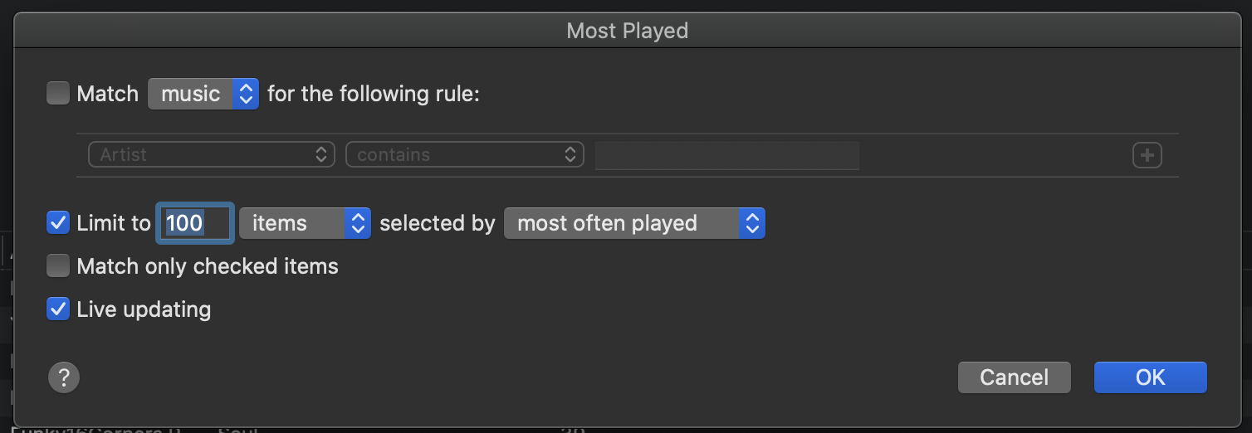Open the "items" unit dropdown
Screen dimensions: 1252x433
click(305, 223)
